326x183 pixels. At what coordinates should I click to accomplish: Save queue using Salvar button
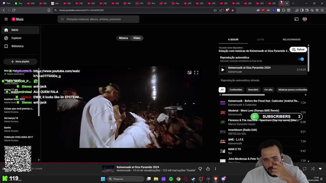pos(298,50)
